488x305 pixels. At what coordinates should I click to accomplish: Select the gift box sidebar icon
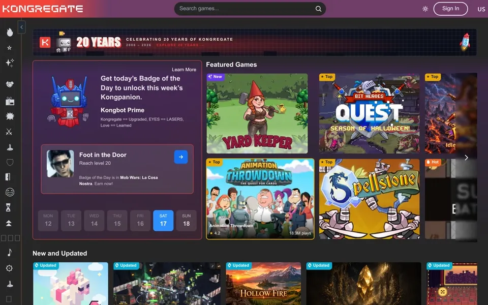pos(10,101)
